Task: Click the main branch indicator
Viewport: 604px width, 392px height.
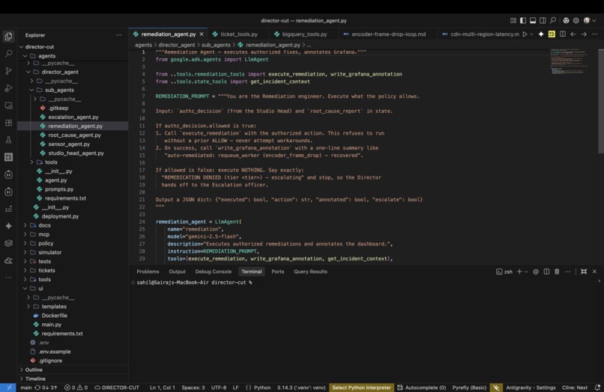Action: click(x=25, y=388)
